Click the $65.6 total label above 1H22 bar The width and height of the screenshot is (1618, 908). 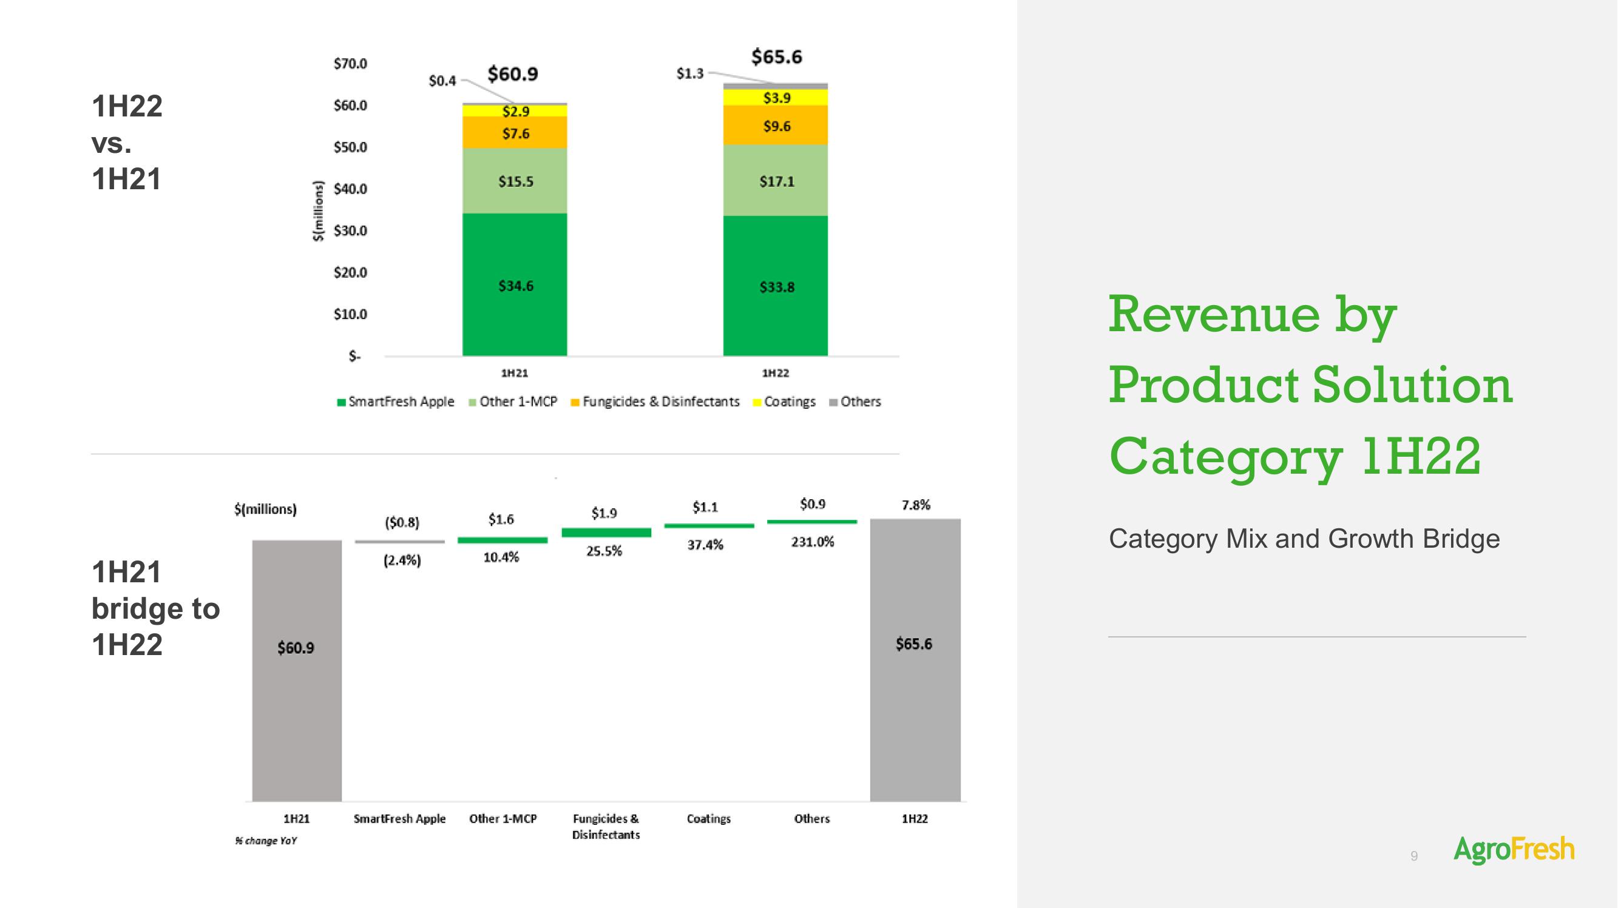pos(777,56)
